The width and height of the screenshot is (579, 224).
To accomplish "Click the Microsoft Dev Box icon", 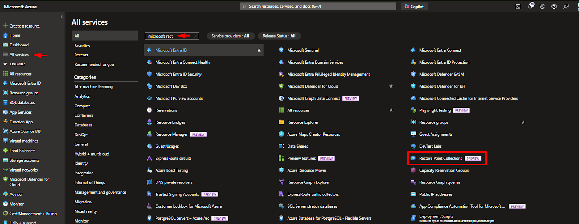I will pos(149,86).
